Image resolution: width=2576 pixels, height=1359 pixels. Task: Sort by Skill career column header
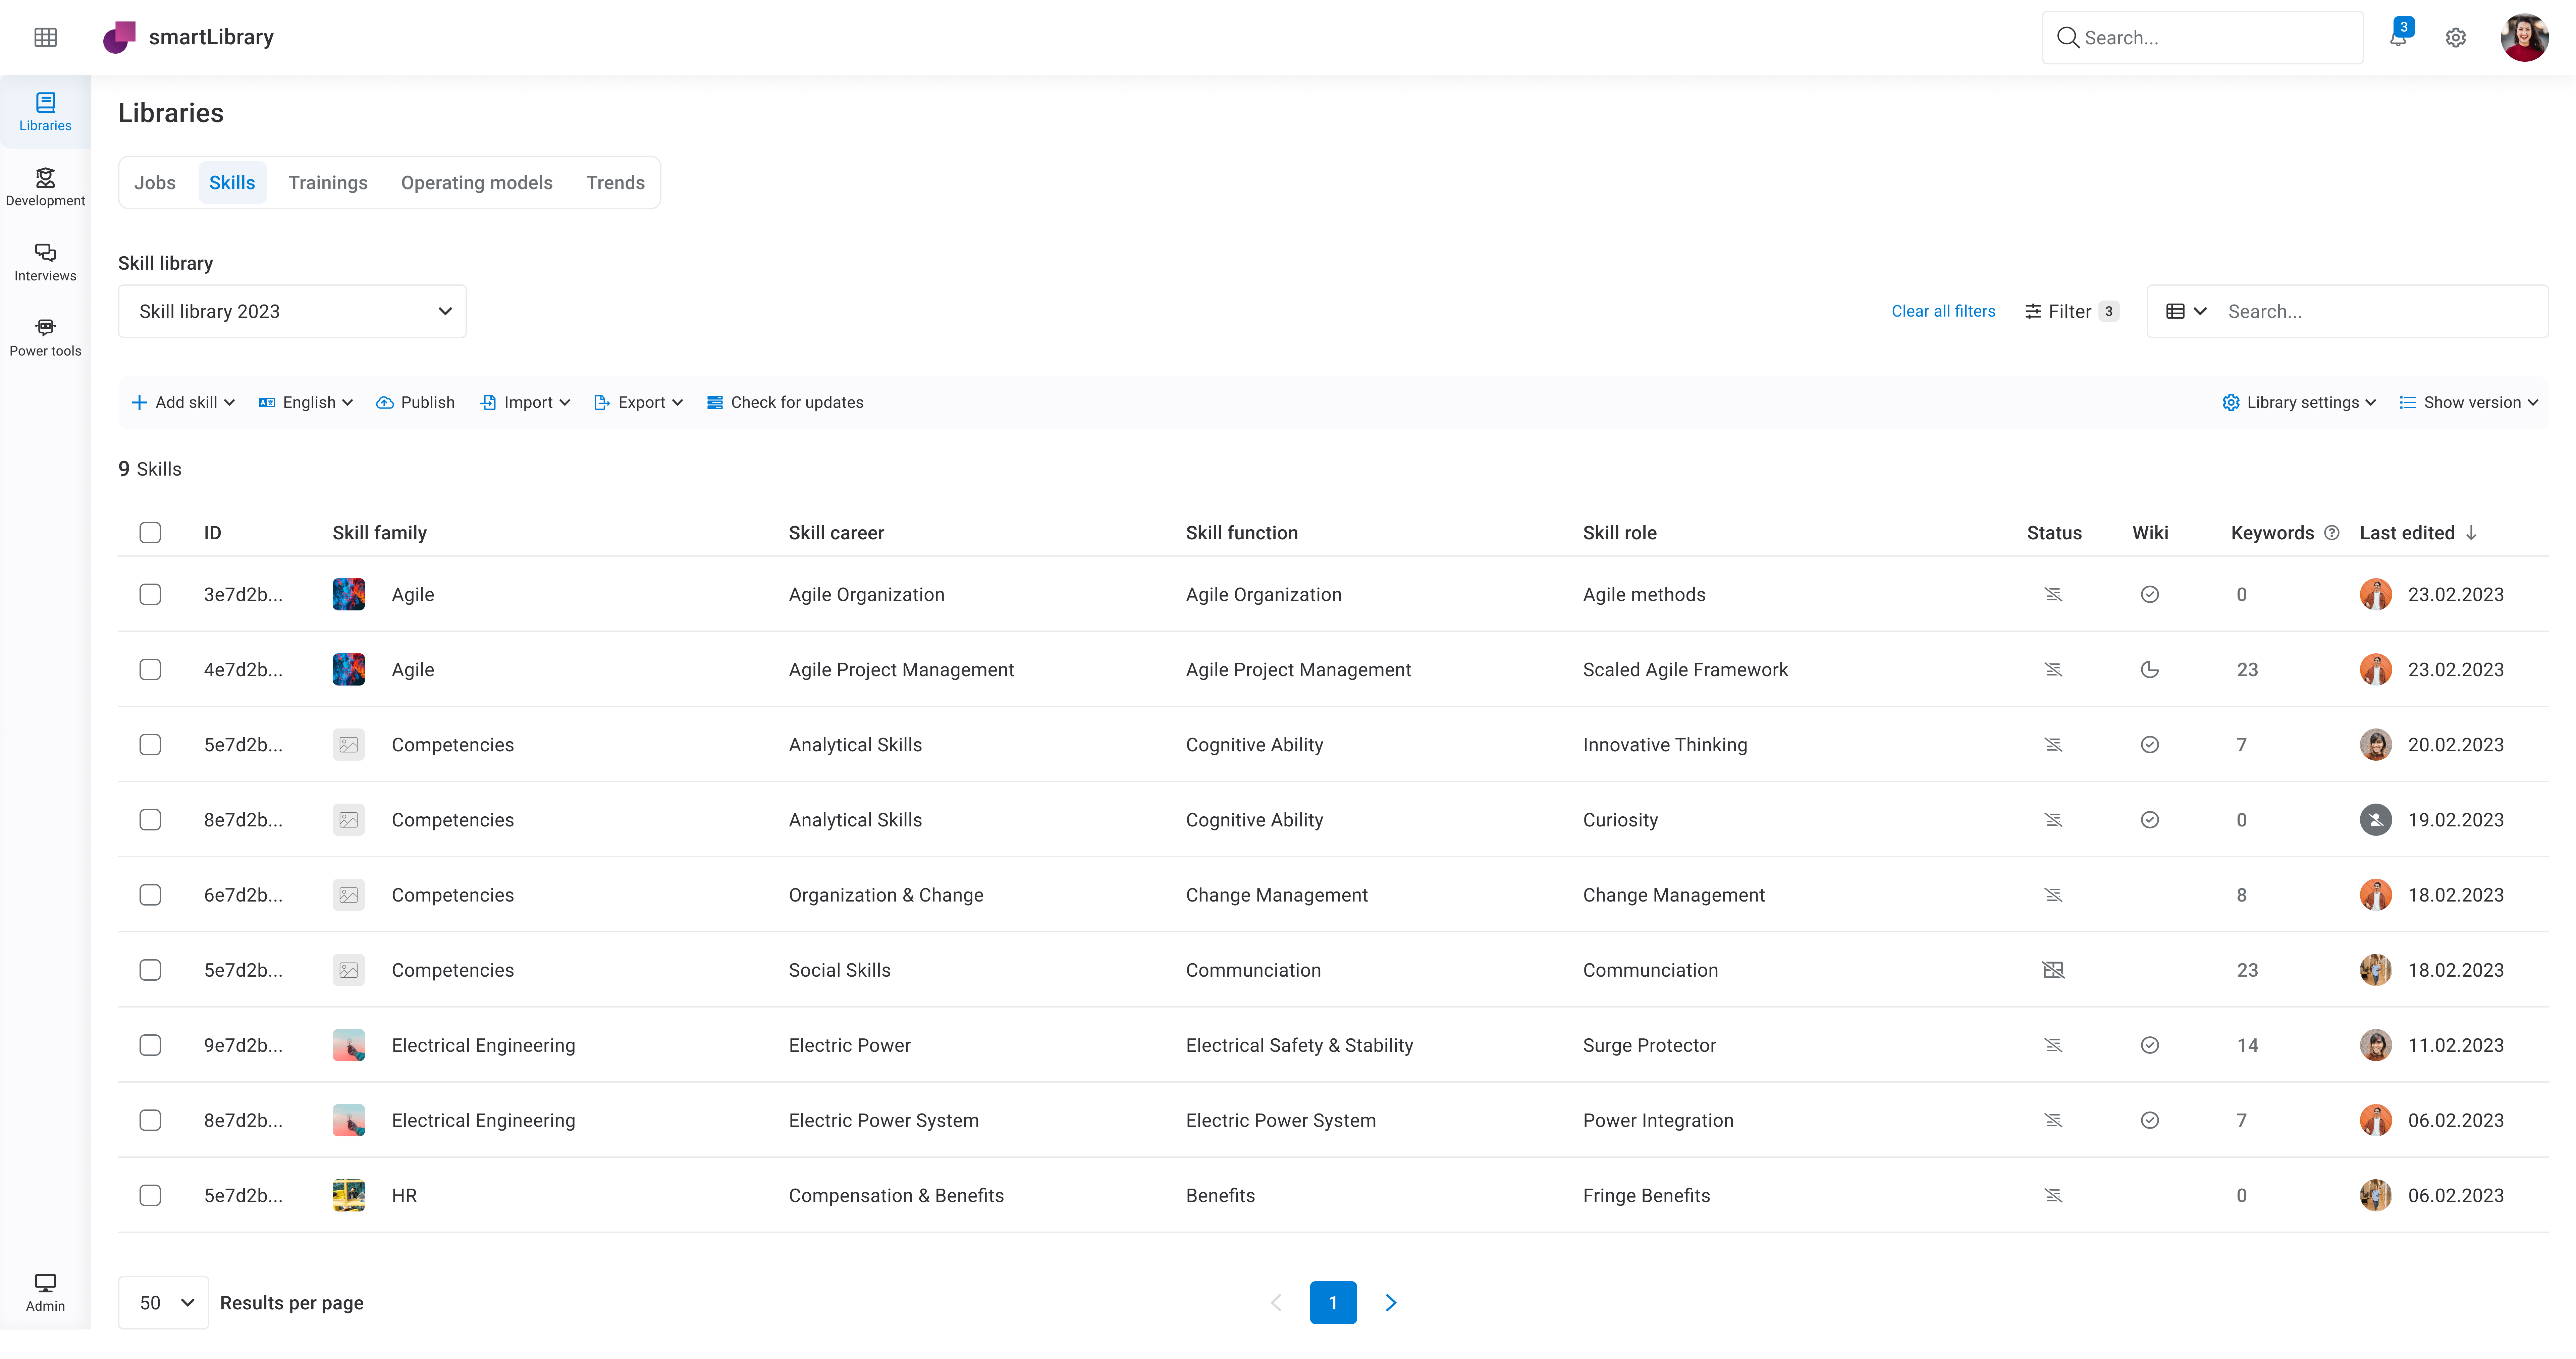point(836,533)
